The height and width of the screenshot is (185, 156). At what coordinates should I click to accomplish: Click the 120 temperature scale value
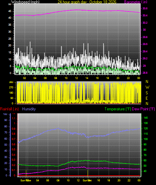[x=146, y=128]
